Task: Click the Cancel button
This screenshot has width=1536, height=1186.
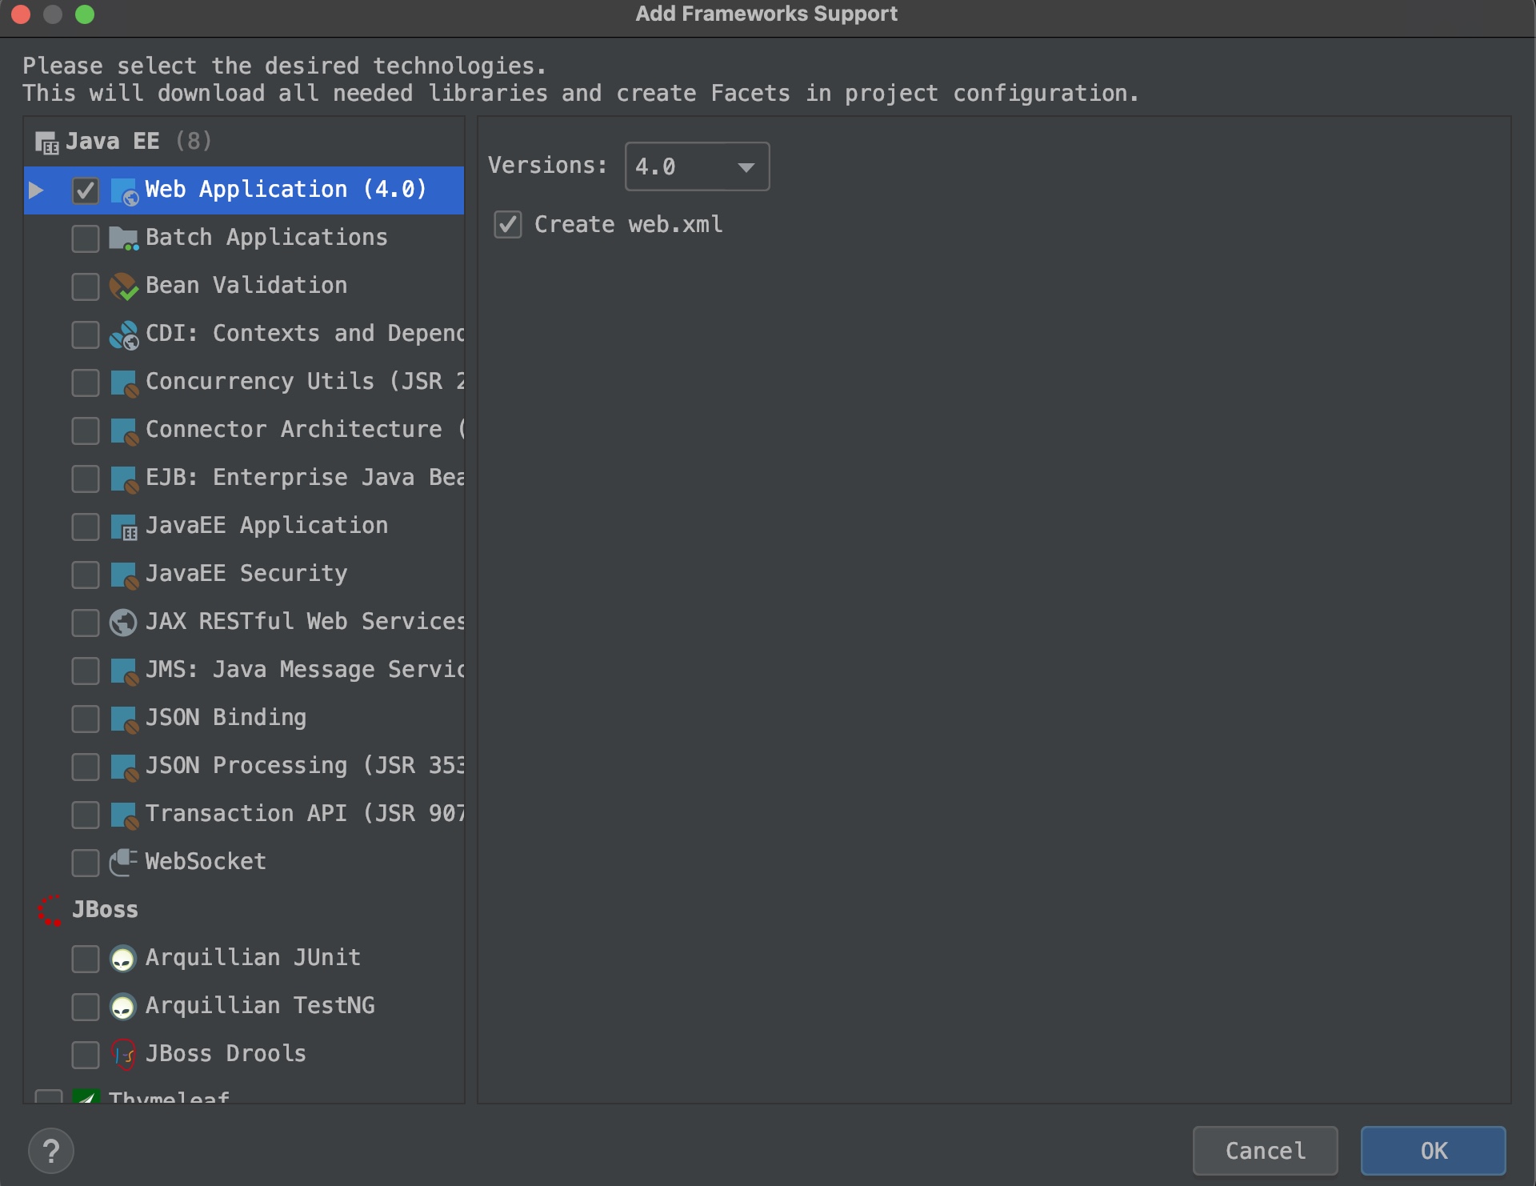Action: [x=1265, y=1151]
